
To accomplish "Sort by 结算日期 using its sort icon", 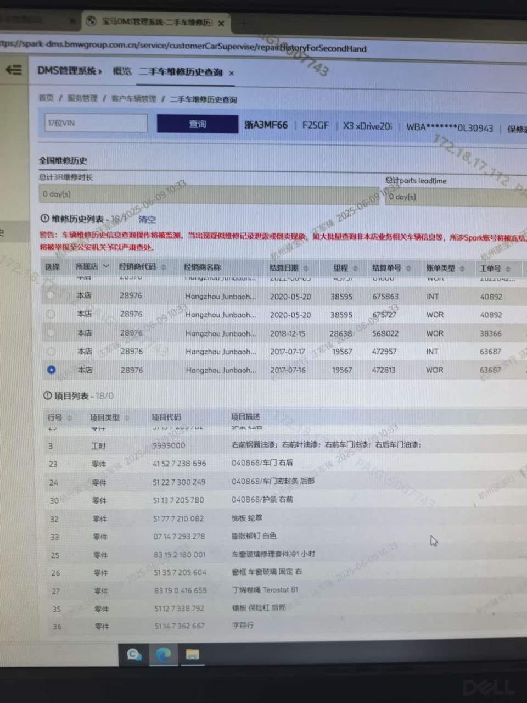I will coord(306,268).
